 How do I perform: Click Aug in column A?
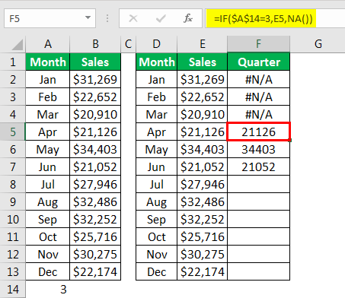click(x=48, y=201)
